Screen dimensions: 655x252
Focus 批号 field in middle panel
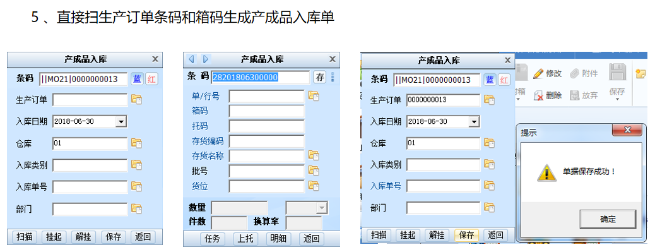click(x=267, y=171)
